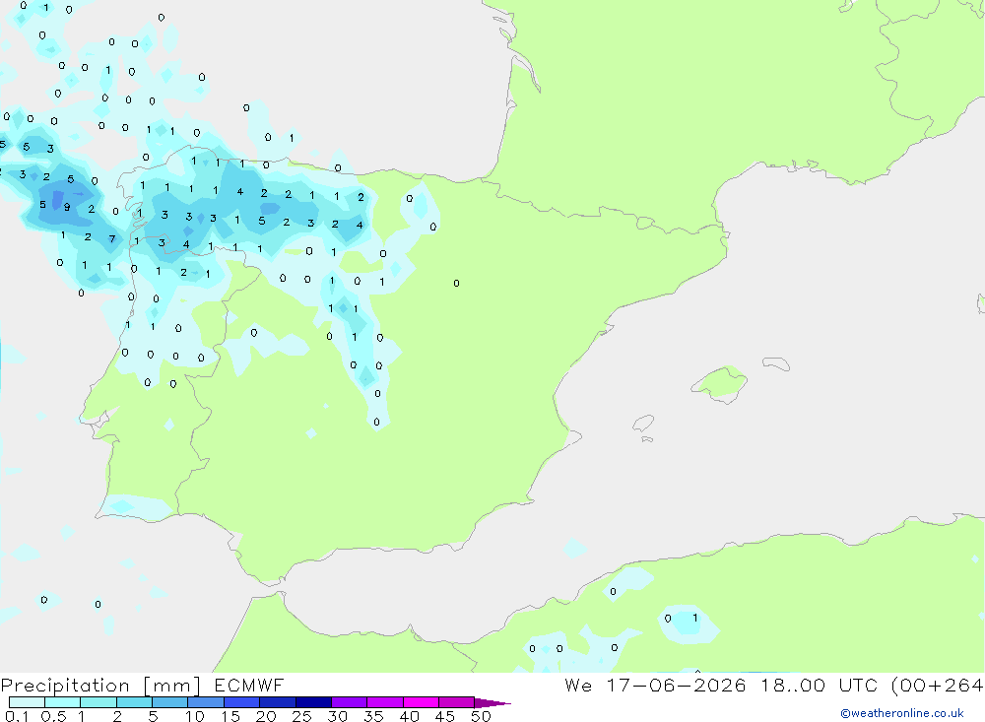Click the 25–30 mm purple legend swatch
This screenshot has height=722, width=985.
coord(313,702)
